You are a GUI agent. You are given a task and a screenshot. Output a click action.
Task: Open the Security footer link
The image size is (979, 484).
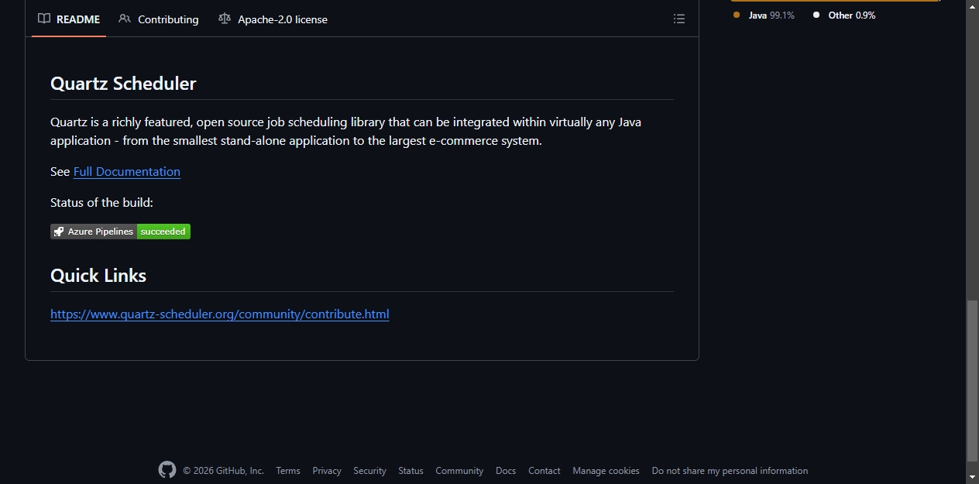click(x=369, y=471)
